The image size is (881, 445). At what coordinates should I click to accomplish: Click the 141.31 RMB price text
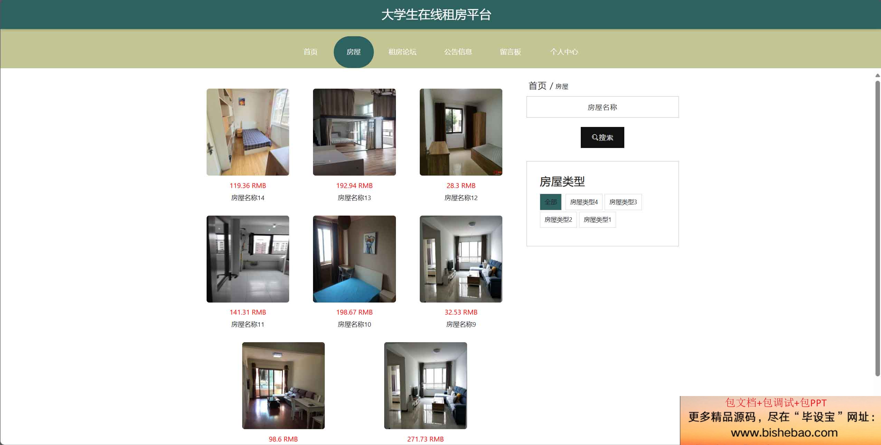coord(248,312)
